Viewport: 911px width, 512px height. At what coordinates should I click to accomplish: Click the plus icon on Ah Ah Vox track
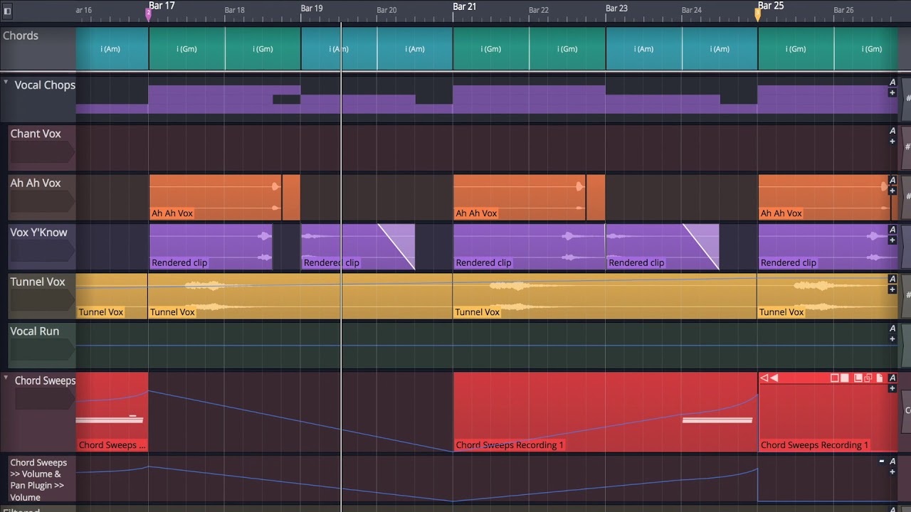tap(892, 191)
